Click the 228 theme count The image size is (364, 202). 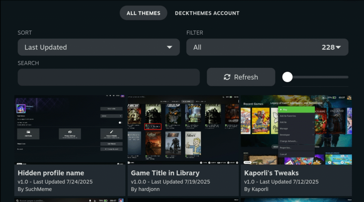point(328,47)
